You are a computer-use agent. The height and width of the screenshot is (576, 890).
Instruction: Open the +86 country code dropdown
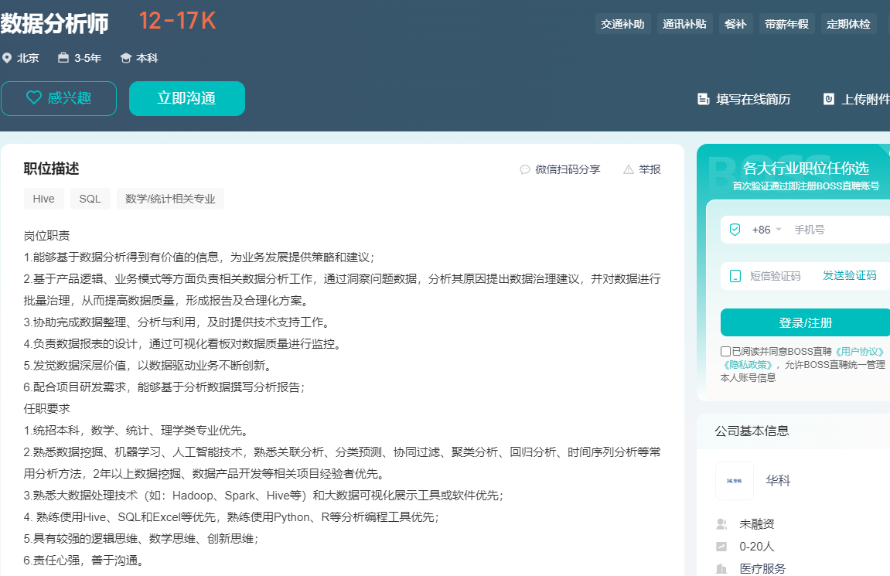point(766,230)
